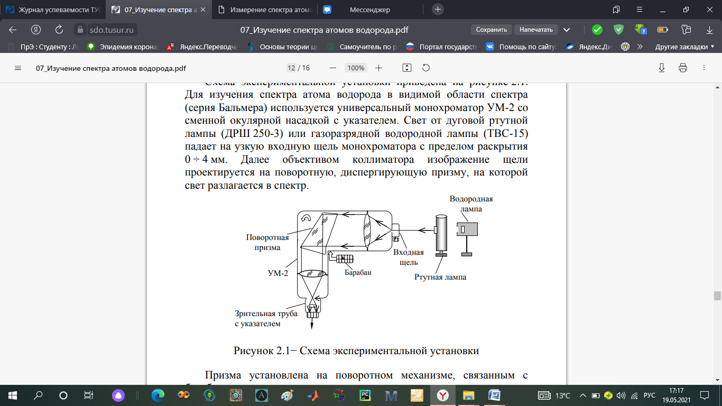Select the 07_Изучение спектра tab
Image resolution: width=722 pixels, height=406 pixels.
pos(159,10)
